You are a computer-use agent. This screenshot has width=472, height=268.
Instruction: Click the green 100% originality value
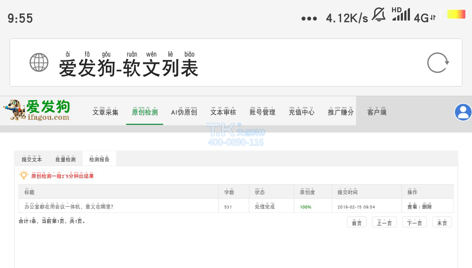point(305,206)
